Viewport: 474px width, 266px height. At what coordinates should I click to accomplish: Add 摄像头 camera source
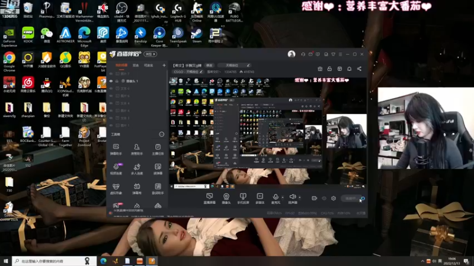tap(226, 199)
